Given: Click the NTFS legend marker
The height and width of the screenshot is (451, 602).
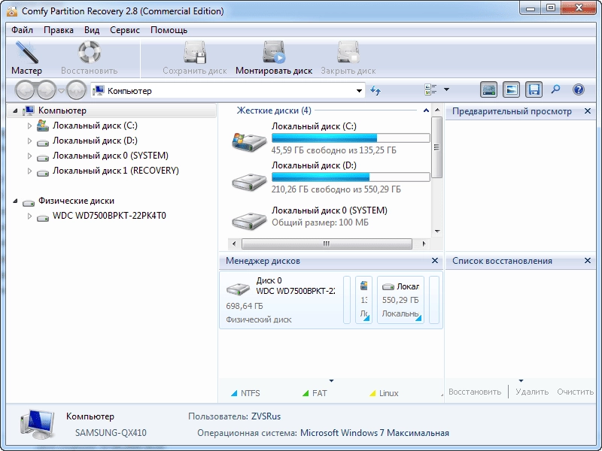Looking at the screenshot, I should pos(234,393).
